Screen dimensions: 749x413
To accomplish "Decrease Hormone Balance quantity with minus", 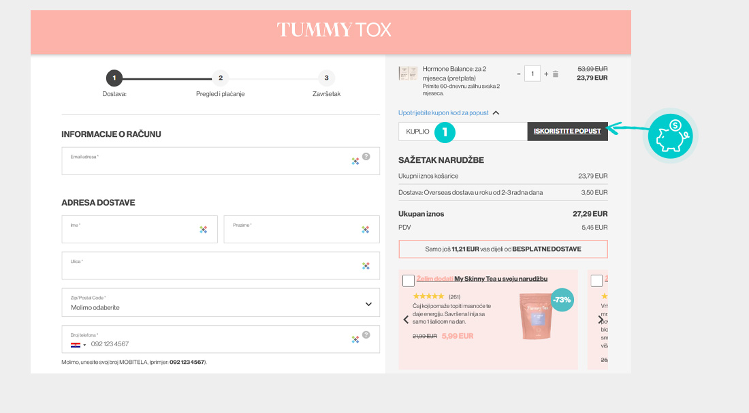I will [519, 74].
